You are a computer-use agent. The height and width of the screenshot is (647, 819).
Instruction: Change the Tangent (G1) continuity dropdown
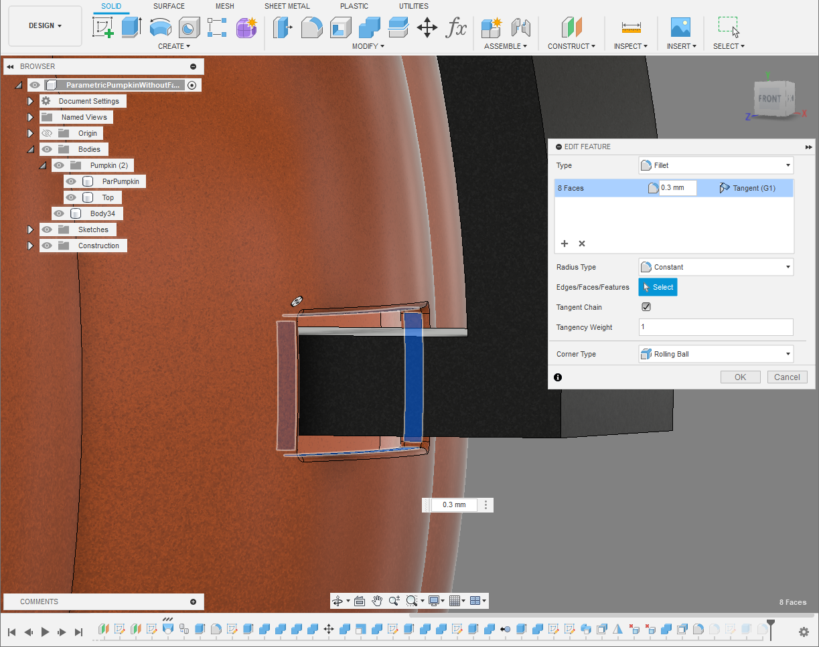747,188
